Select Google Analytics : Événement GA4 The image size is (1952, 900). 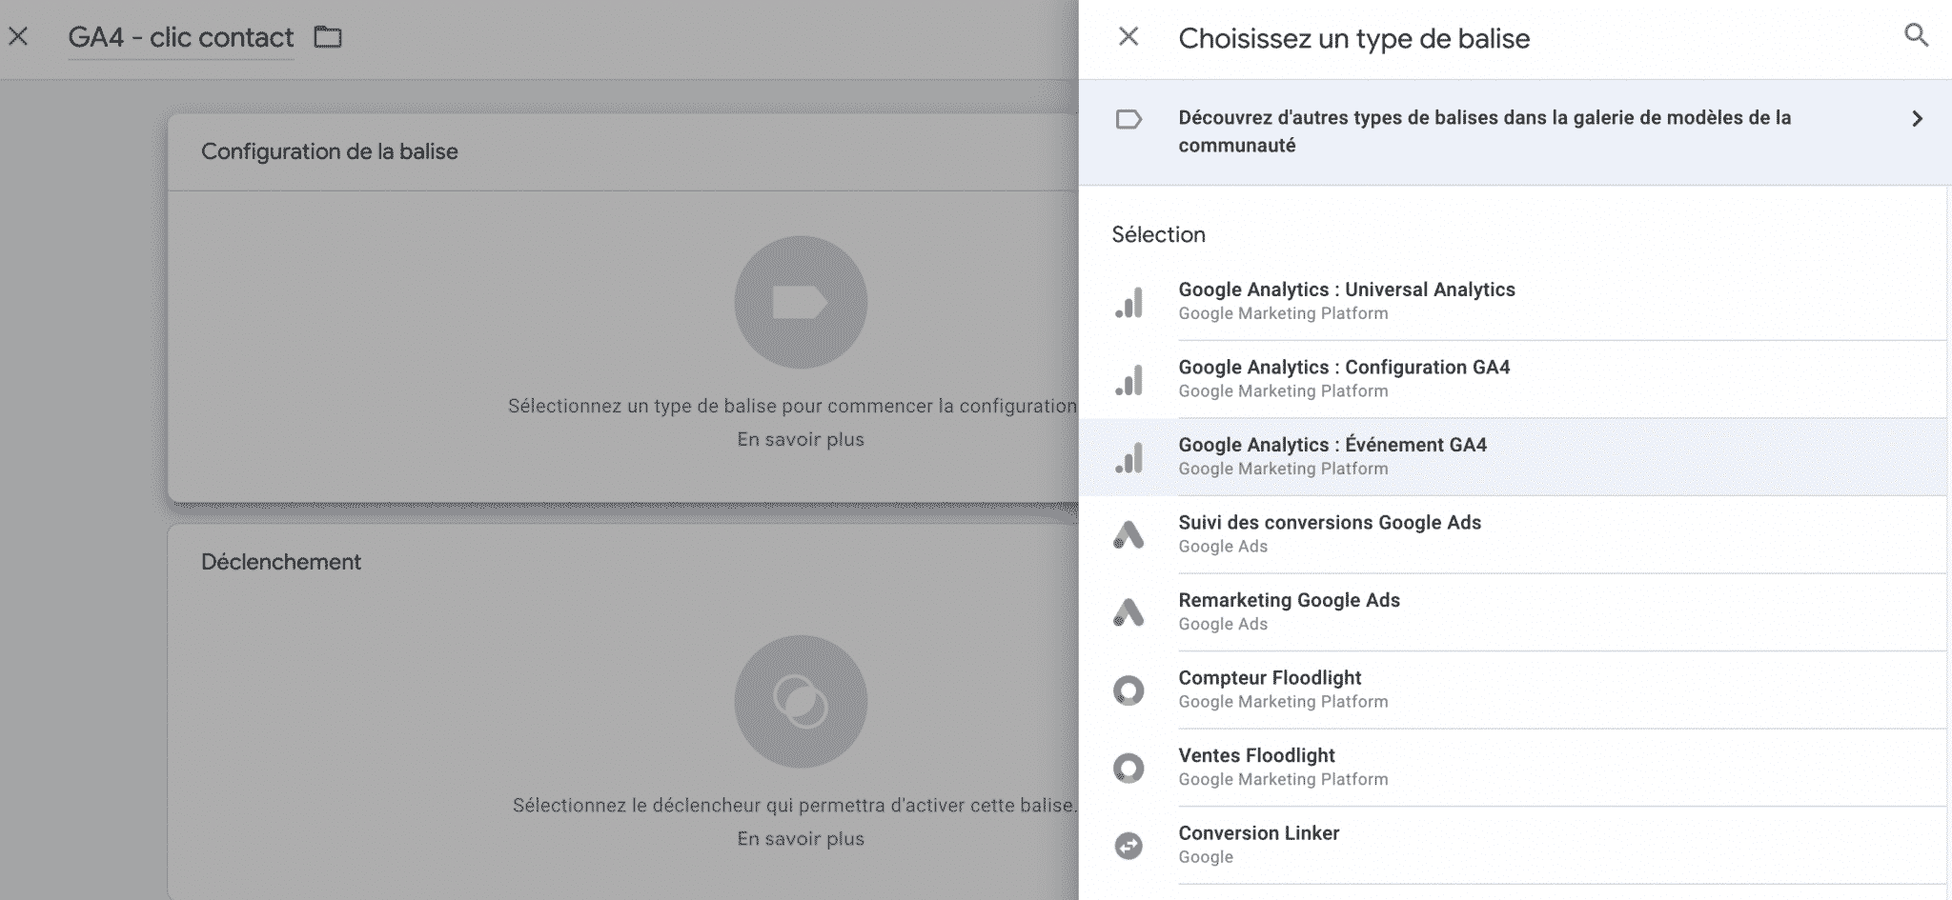coord(1515,457)
